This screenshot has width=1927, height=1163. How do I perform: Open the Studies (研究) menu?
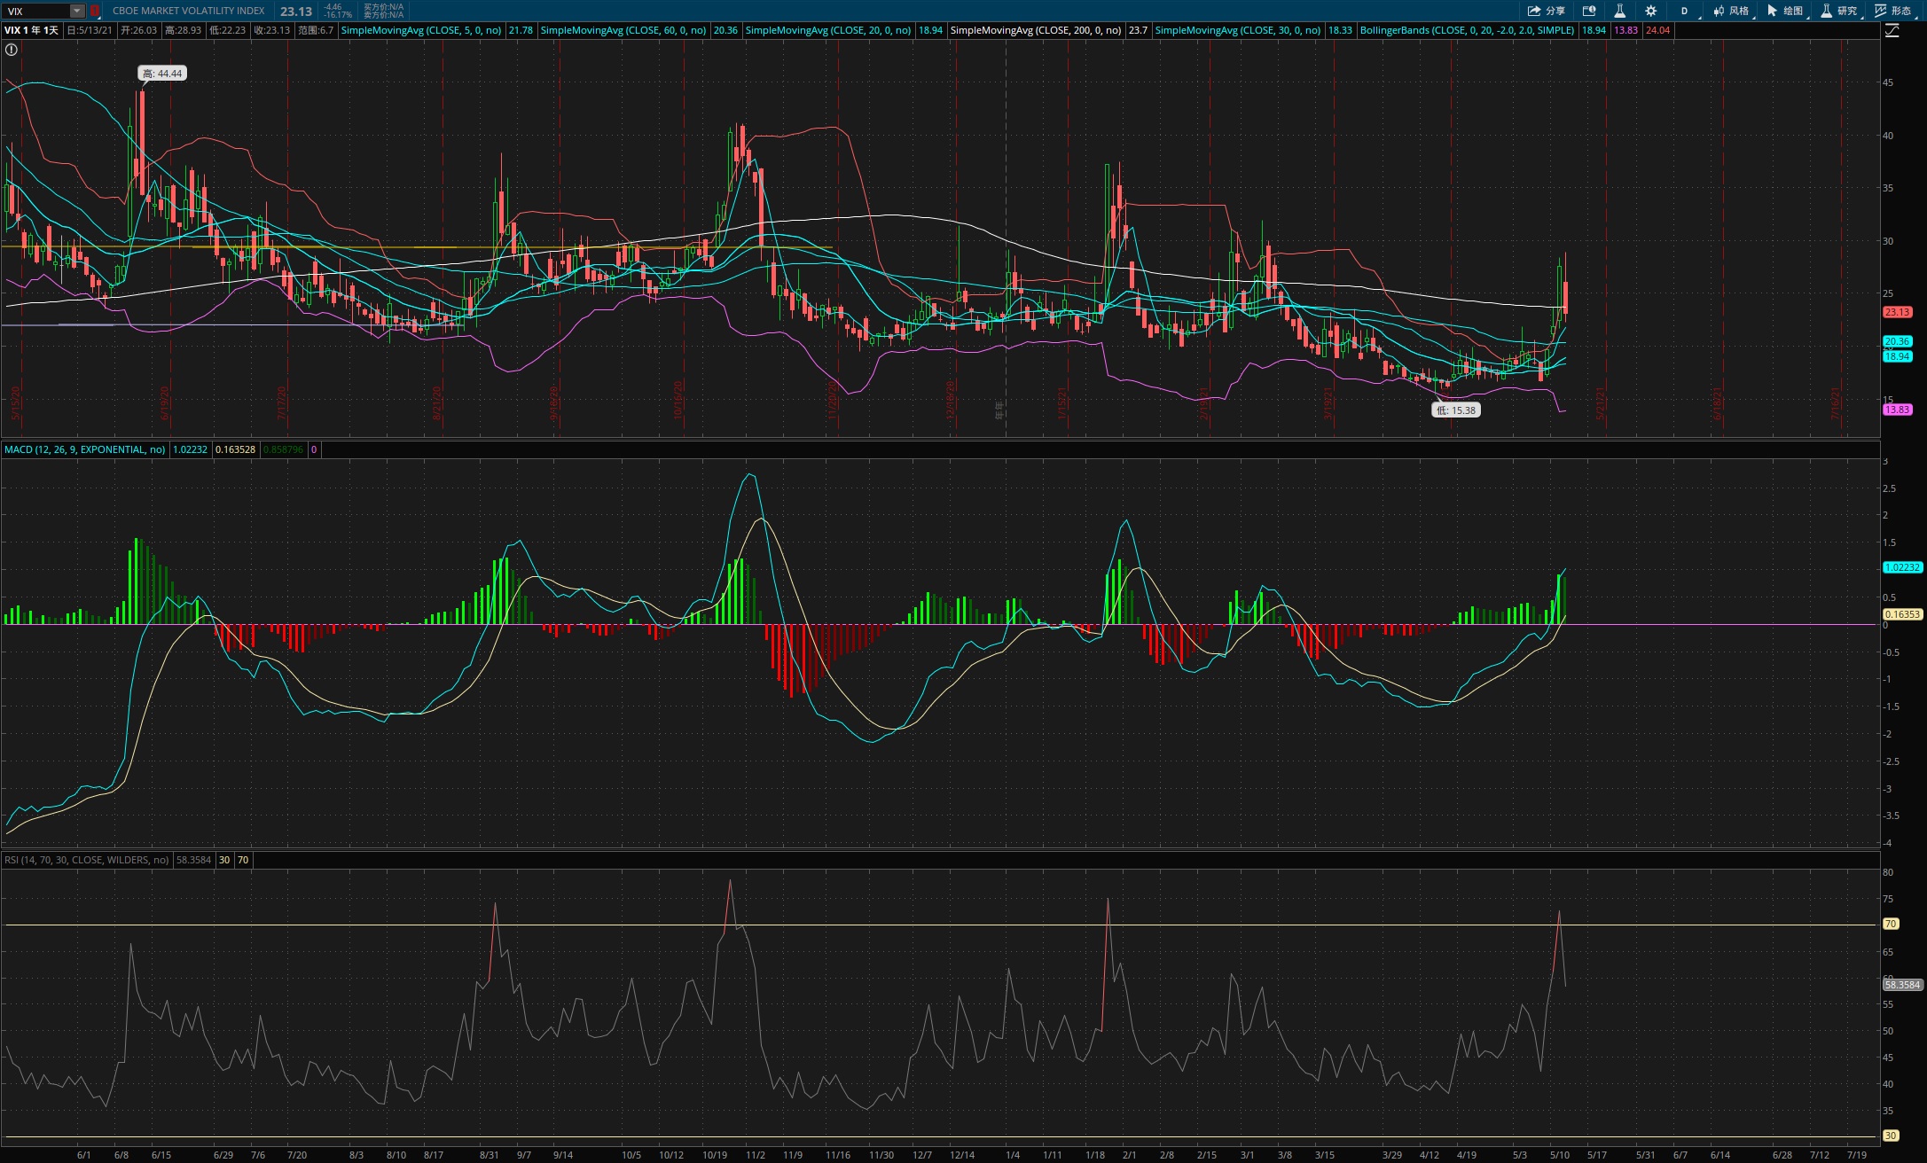pyautogui.click(x=1839, y=11)
